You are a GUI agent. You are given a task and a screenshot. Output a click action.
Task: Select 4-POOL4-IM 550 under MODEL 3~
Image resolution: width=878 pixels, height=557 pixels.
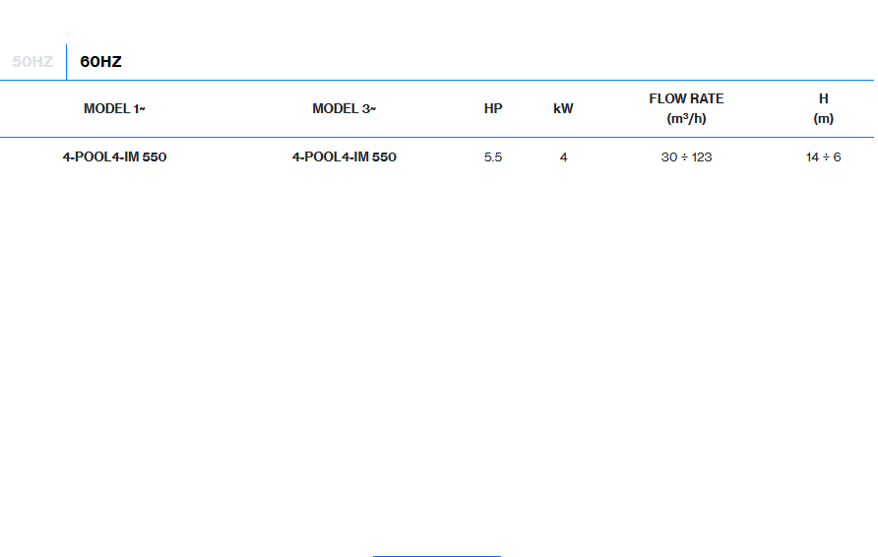point(344,157)
